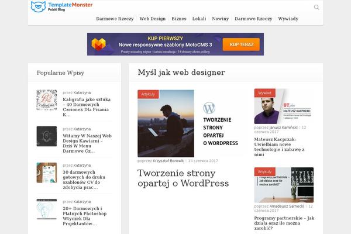
Task: Click author Katarzyna above Witamy post
Action: coord(82,129)
